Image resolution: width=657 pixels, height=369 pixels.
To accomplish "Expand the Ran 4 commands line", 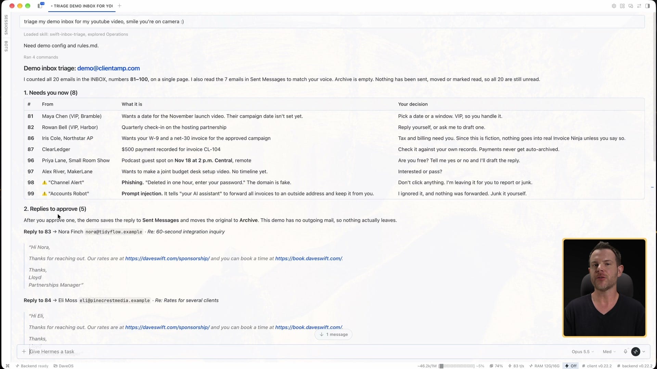I will click(41, 57).
